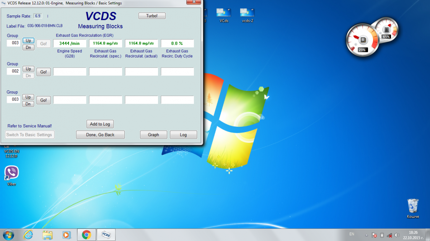
Task: Click Up for the Group 002 row
Action: pos(28,69)
